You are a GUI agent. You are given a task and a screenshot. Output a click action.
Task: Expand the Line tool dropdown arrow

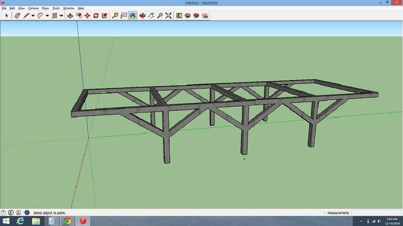coord(33,16)
